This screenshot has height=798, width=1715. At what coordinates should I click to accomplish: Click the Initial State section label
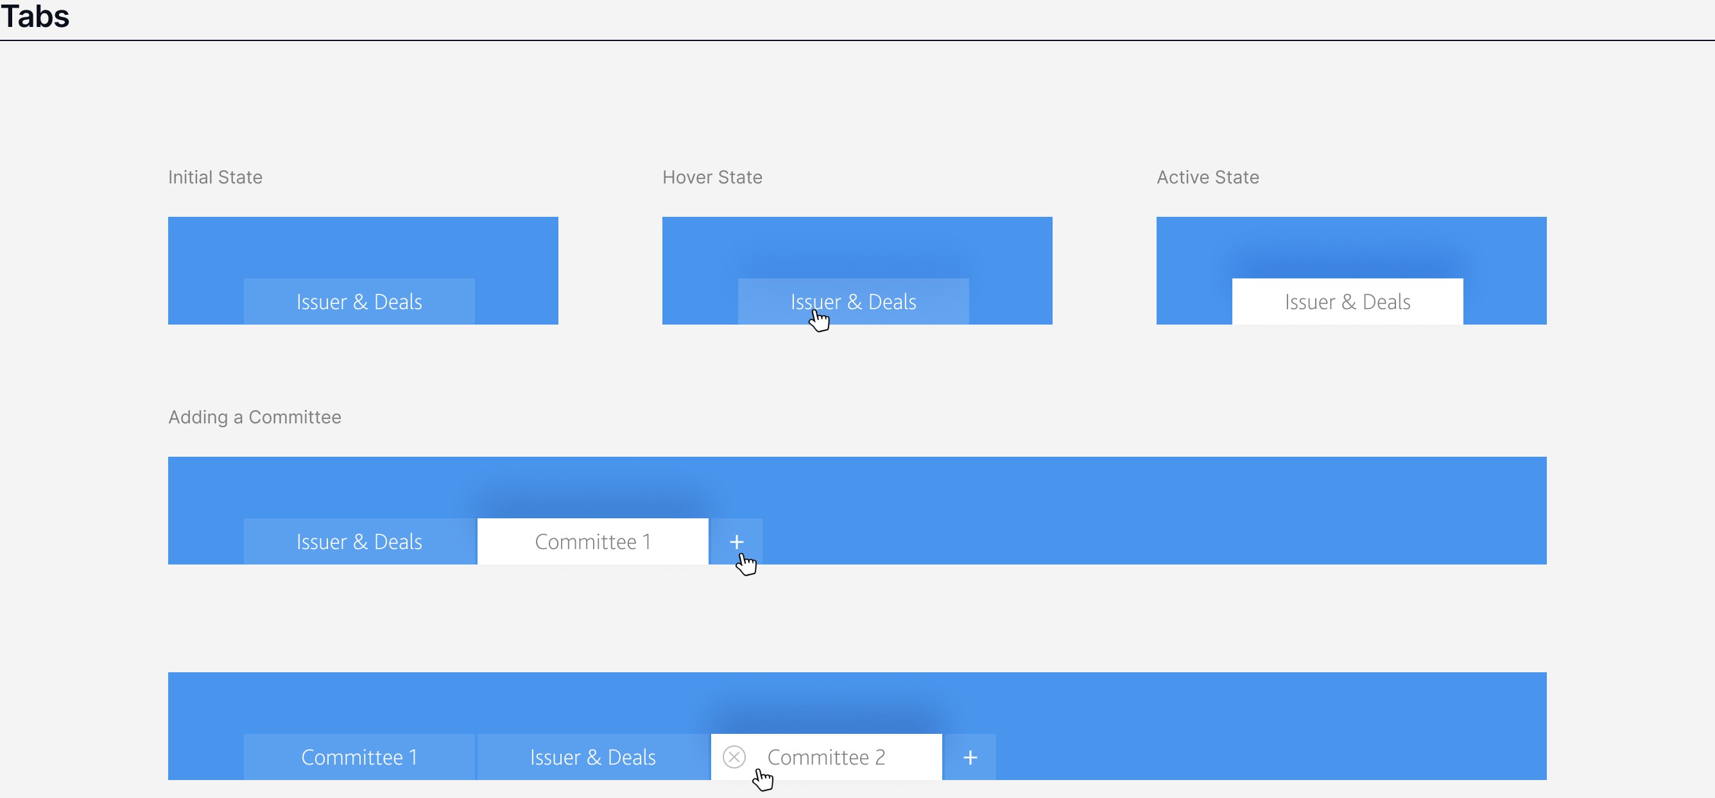pyautogui.click(x=215, y=177)
